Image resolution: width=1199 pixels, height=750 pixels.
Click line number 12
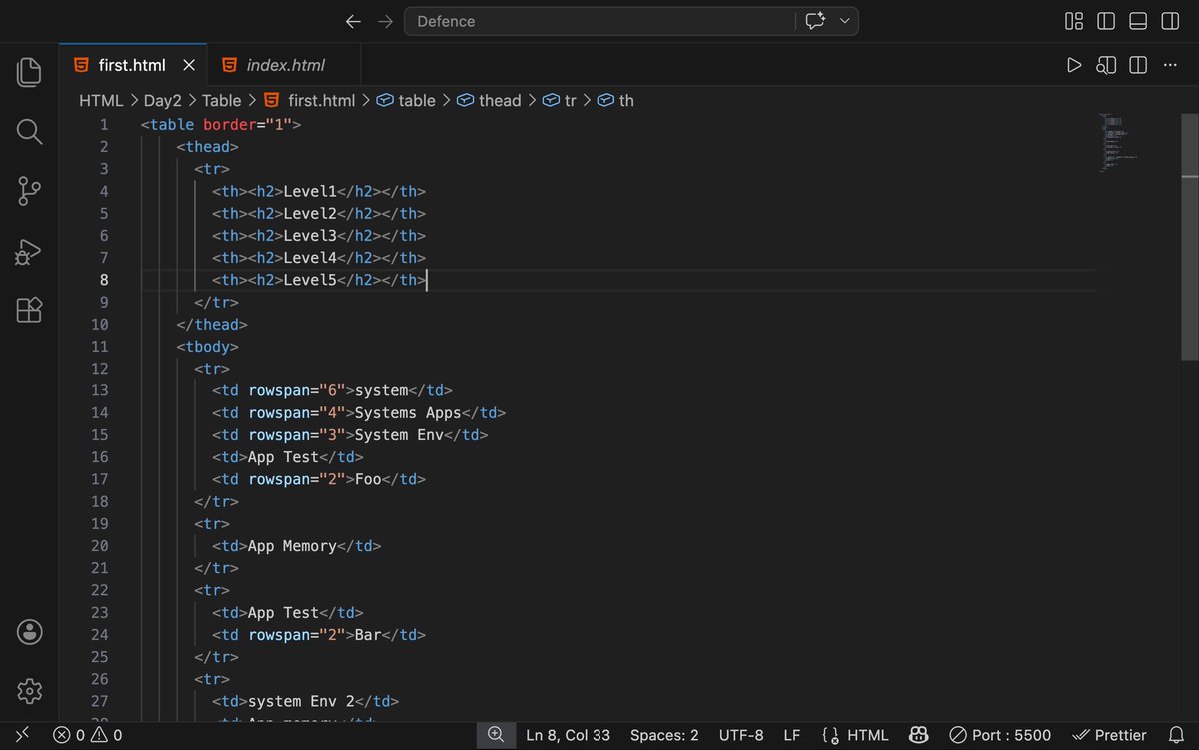click(100, 369)
